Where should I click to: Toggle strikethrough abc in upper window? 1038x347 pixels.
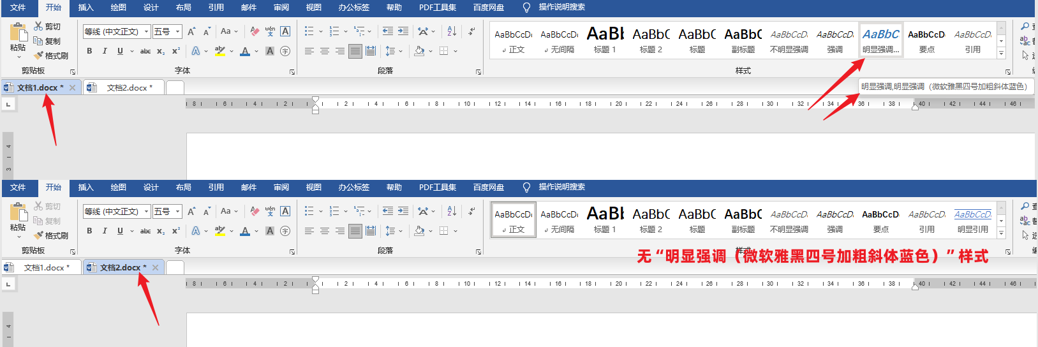tap(145, 51)
